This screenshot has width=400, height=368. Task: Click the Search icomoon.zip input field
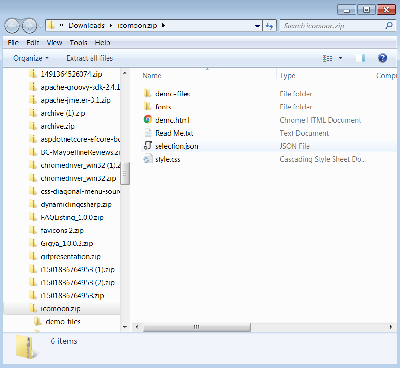point(333,26)
